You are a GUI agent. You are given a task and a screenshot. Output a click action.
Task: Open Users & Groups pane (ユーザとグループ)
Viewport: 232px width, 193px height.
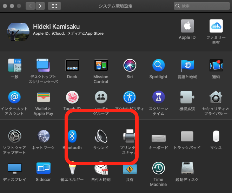coord(101,97)
